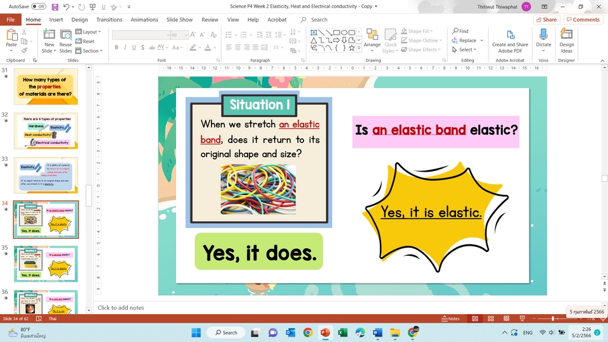The height and width of the screenshot is (342, 608).
Task: Click the Comments button
Action: coord(583,20)
